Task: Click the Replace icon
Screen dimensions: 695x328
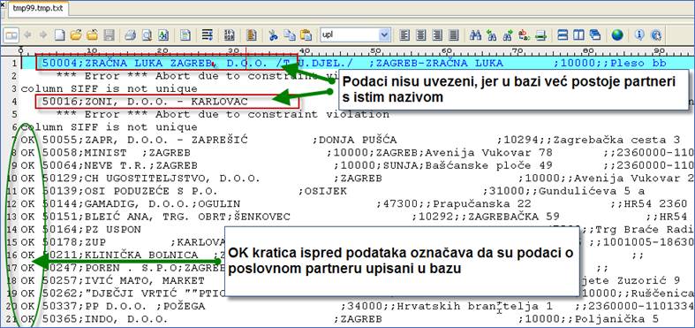Action: click(x=525, y=34)
